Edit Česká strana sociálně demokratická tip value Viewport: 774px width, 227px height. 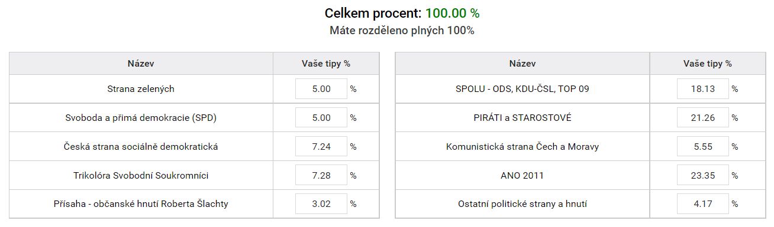tap(321, 147)
